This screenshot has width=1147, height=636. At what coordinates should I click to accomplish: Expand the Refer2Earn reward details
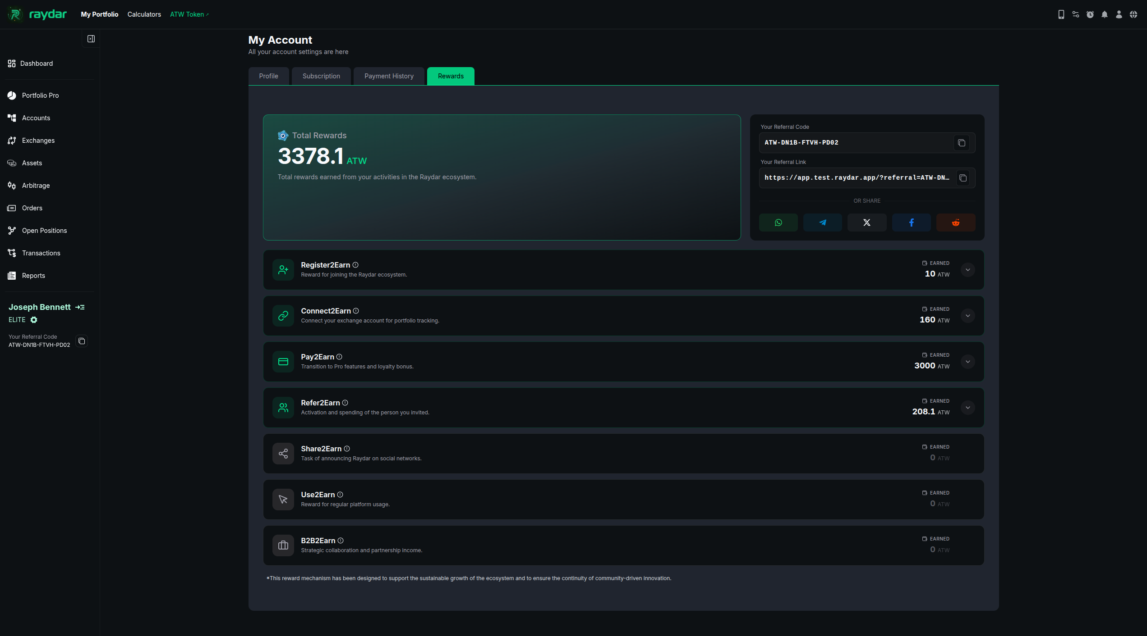tap(967, 407)
